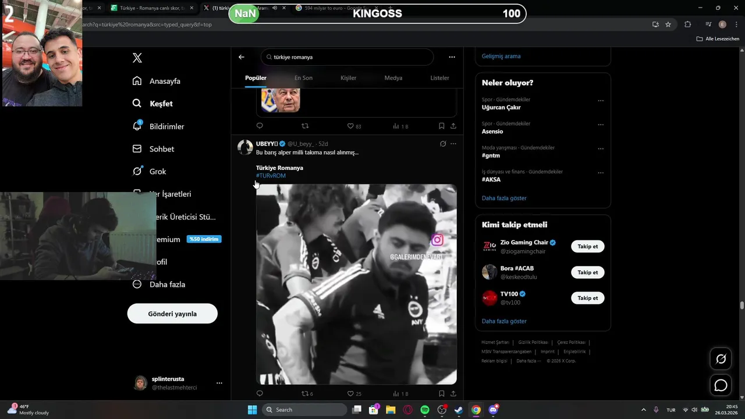Viewport: 745px width, 419px height.
Task: Click the türkiye romanya search field
Action: tap(347, 57)
